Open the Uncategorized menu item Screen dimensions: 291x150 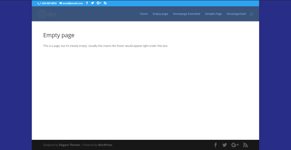[x=236, y=14]
